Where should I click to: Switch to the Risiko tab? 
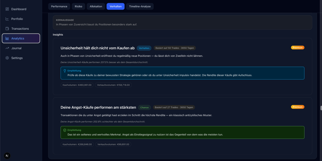[x=79, y=6]
